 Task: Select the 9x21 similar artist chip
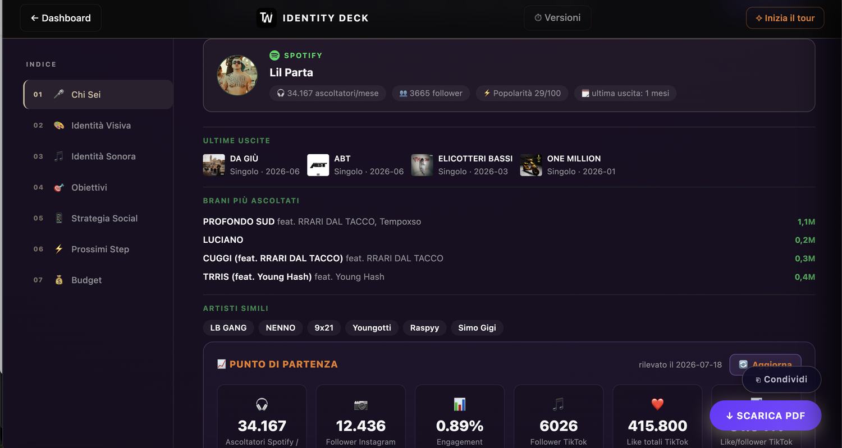(x=324, y=327)
